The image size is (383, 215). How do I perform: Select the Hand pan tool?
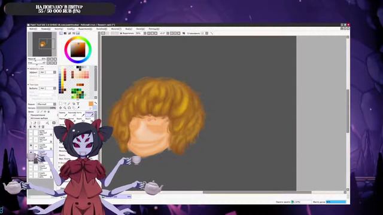coord(74,107)
